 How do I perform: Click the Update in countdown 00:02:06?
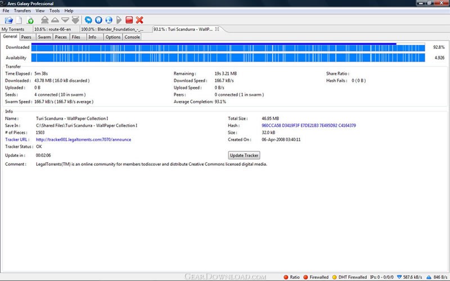[43, 156]
